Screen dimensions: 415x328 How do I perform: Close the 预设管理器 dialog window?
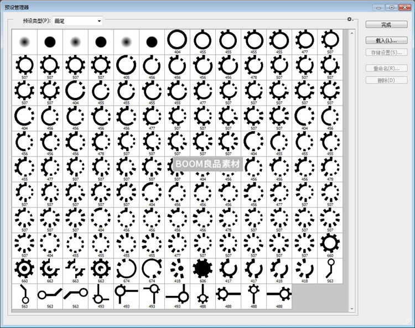(x=405, y=7)
